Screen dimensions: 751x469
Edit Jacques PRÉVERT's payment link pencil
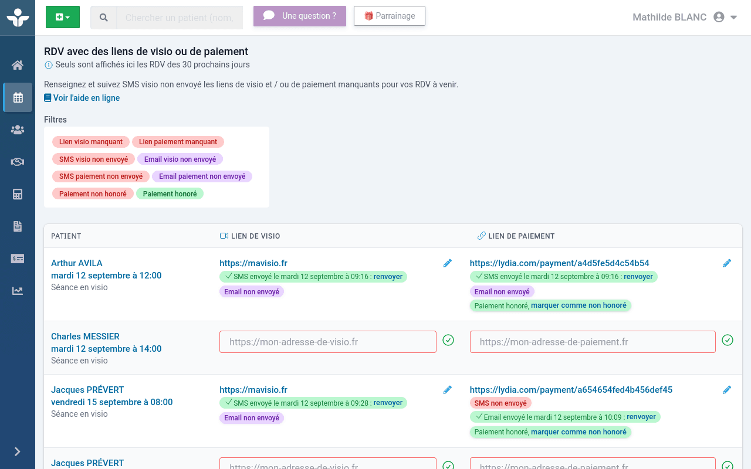pyautogui.click(x=727, y=390)
